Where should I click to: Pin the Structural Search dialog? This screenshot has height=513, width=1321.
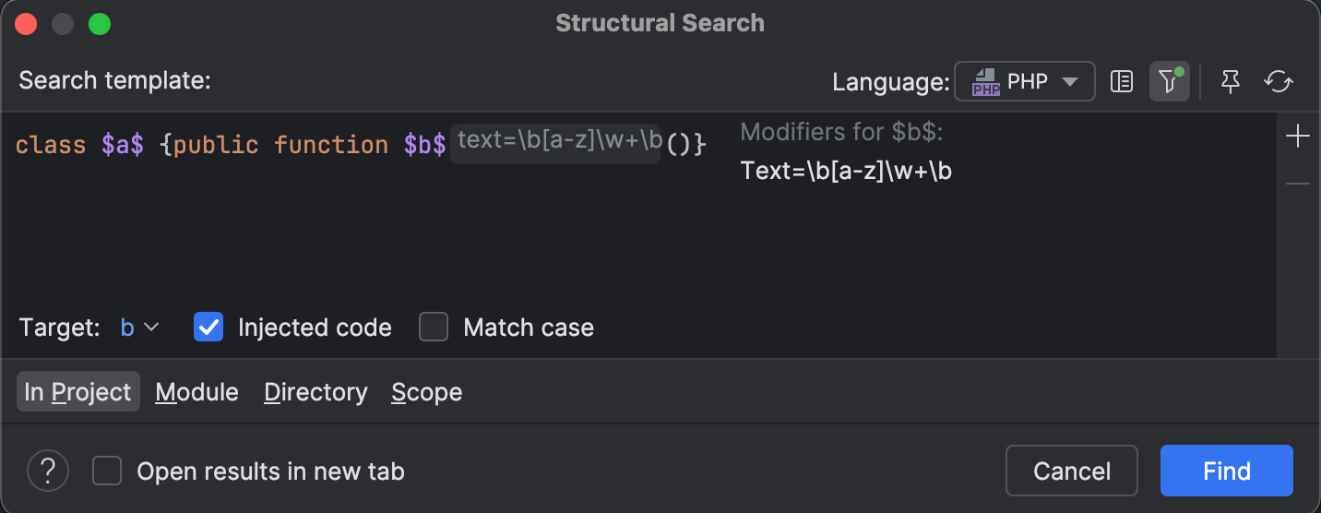(1230, 81)
